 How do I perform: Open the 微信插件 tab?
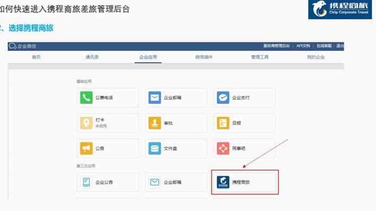[204, 57]
